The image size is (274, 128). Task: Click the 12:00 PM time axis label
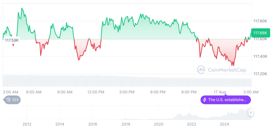pyautogui.click(x=96, y=92)
